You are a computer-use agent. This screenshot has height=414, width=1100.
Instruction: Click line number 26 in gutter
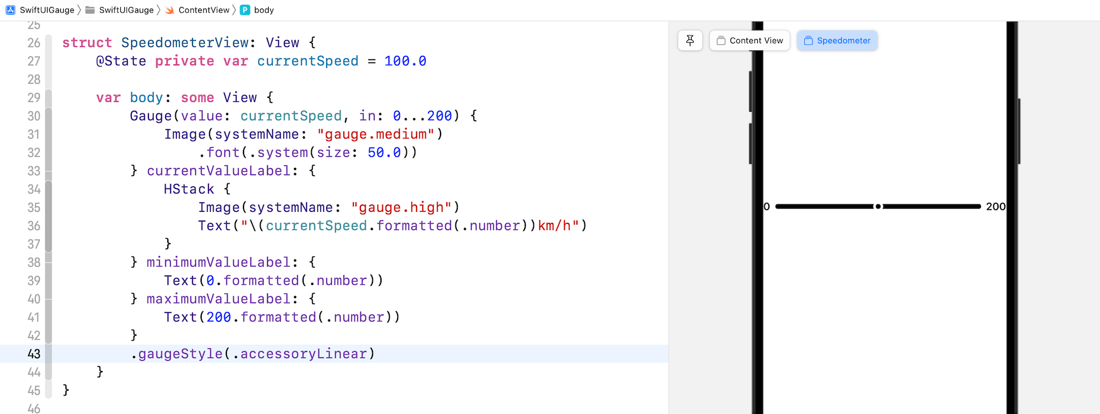point(34,43)
